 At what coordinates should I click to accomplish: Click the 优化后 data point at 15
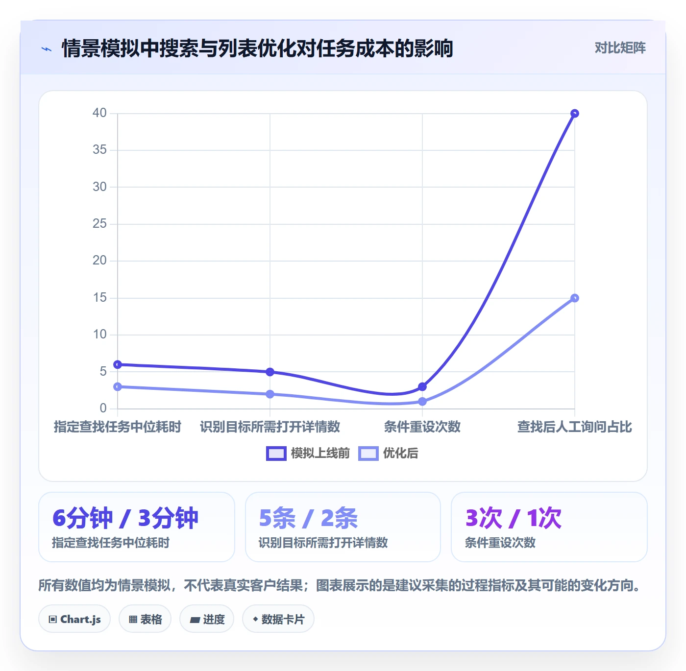pyautogui.click(x=575, y=298)
